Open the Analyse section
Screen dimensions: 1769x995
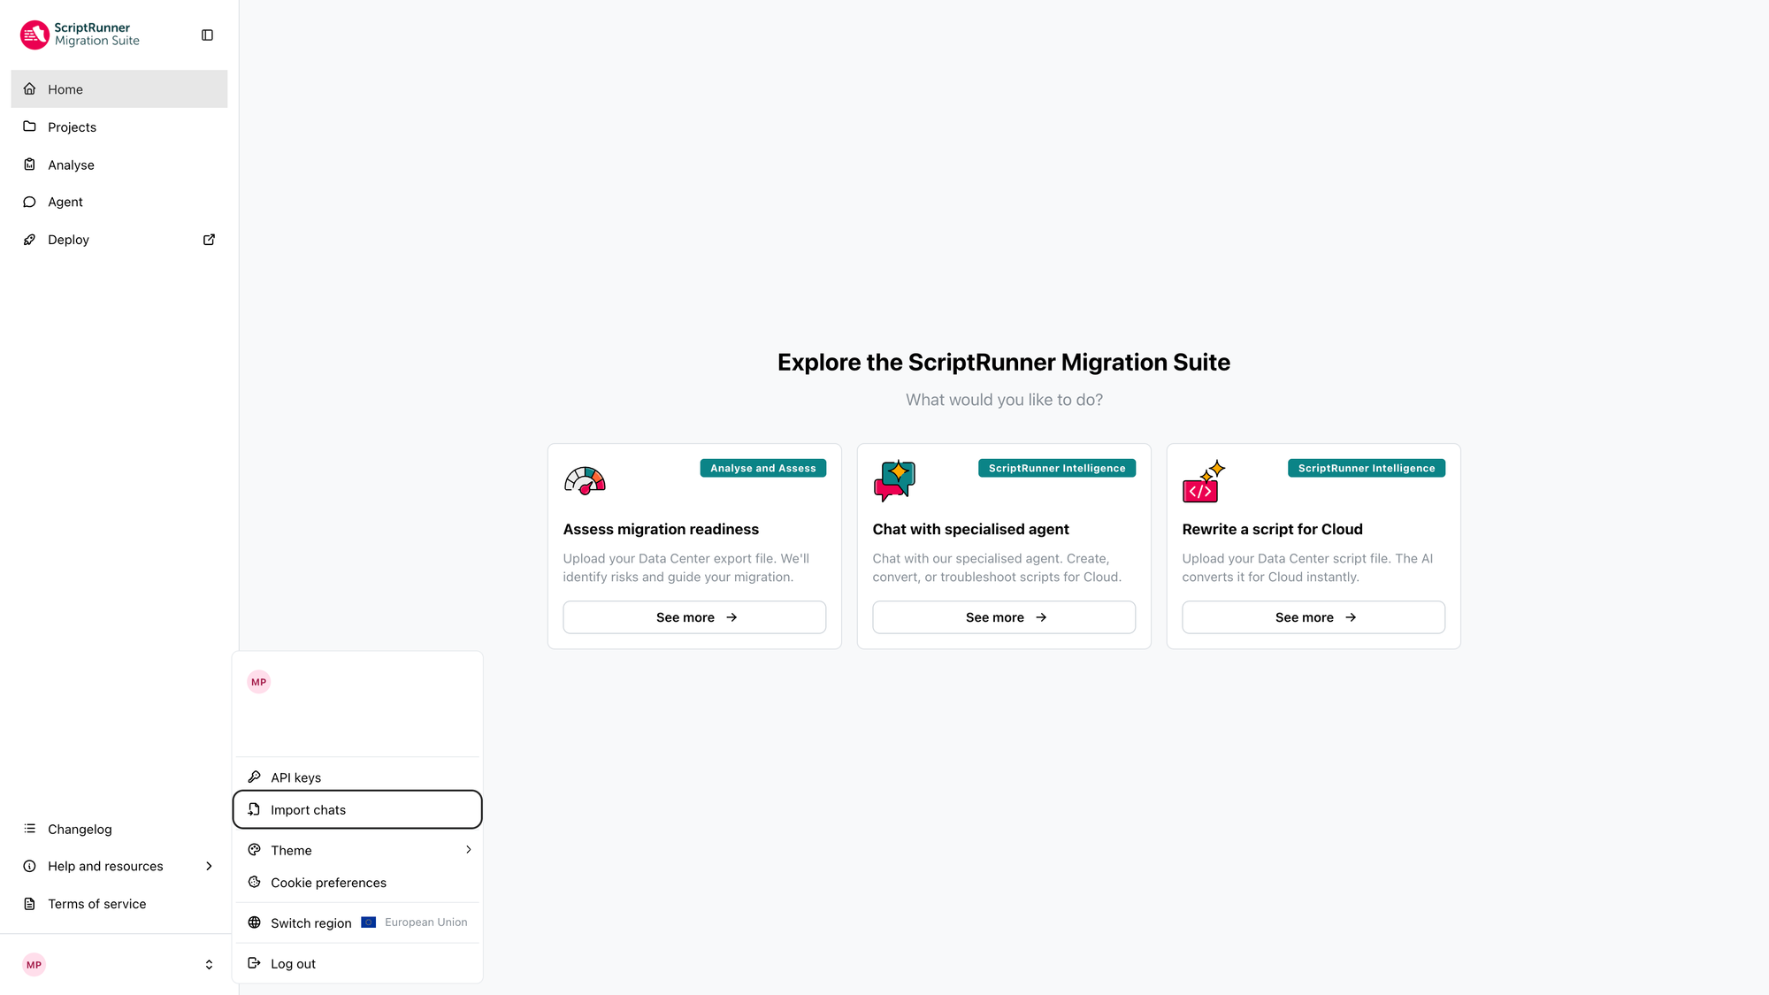[119, 165]
